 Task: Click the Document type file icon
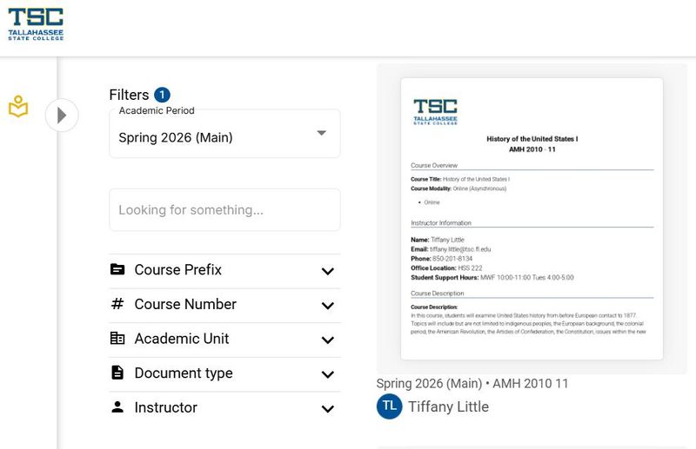click(117, 373)
